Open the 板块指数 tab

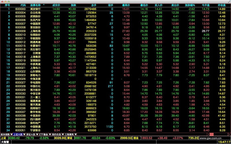pyautogui.click(x=5, y=134)
